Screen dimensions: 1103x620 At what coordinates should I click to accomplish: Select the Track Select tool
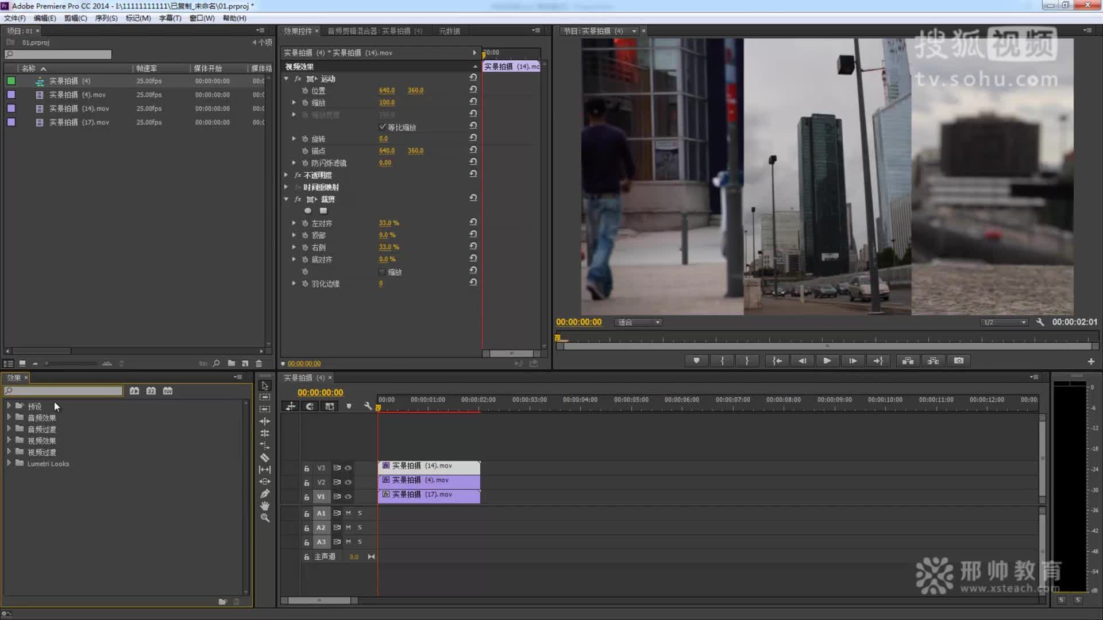tap(265, 397)
